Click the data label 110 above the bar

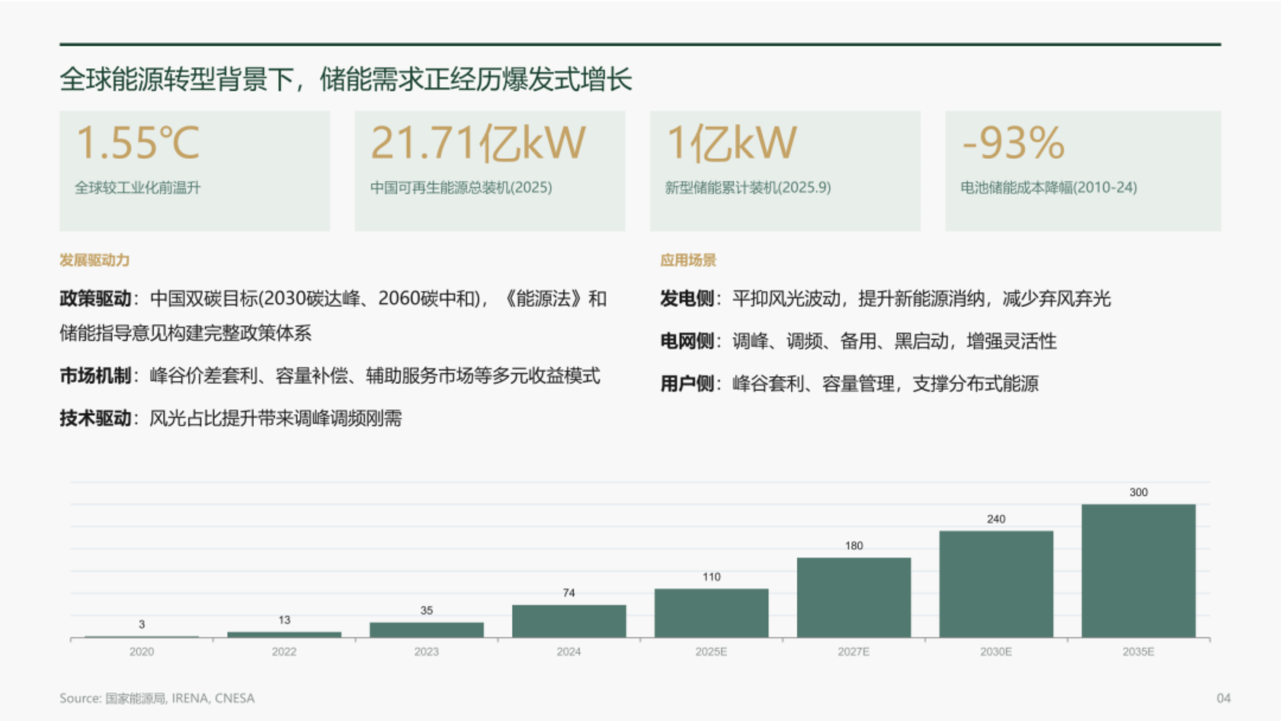[712, 577]
